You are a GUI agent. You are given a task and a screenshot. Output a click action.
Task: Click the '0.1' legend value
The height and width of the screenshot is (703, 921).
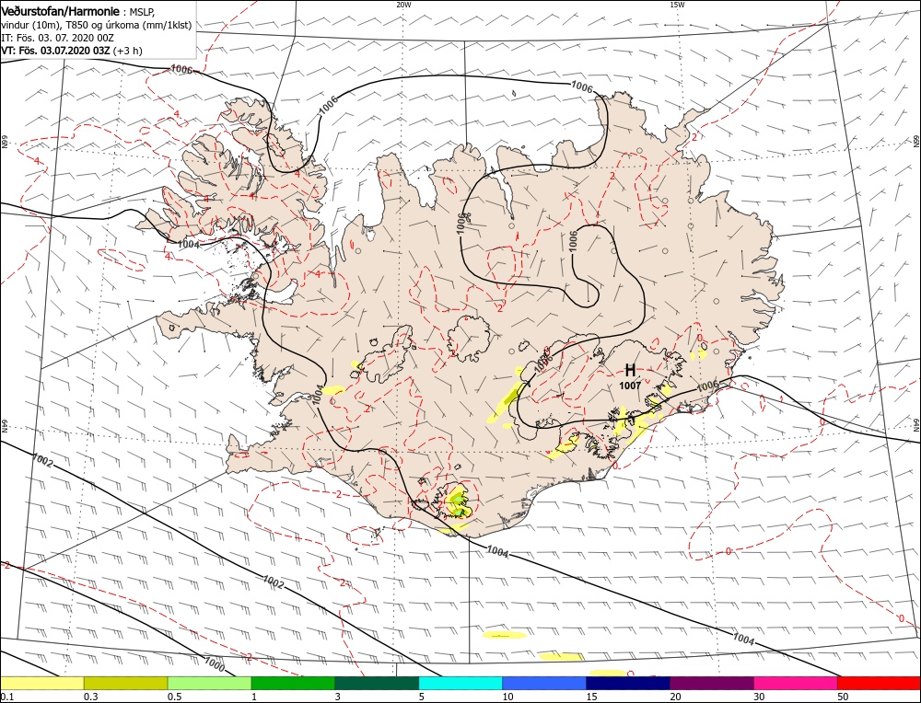coord(6,697)
